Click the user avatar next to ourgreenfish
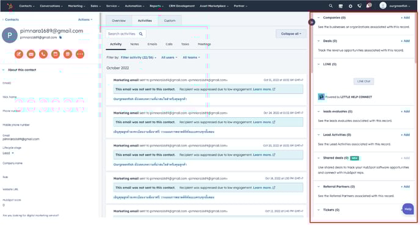420x227 pixels. (x=383, y=5)
